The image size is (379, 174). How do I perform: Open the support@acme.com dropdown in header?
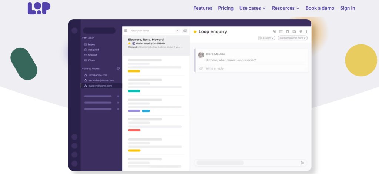(293, 38)
